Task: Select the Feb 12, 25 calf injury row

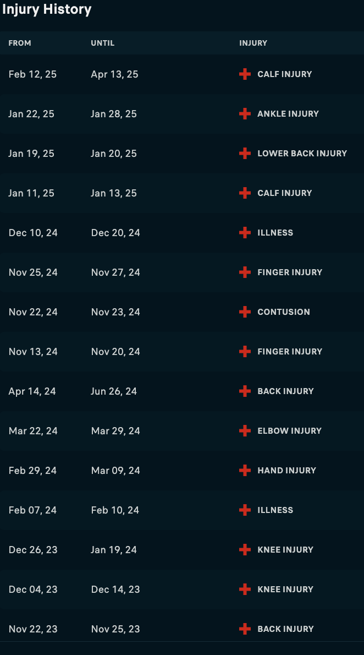Action: tap(181, 74)
